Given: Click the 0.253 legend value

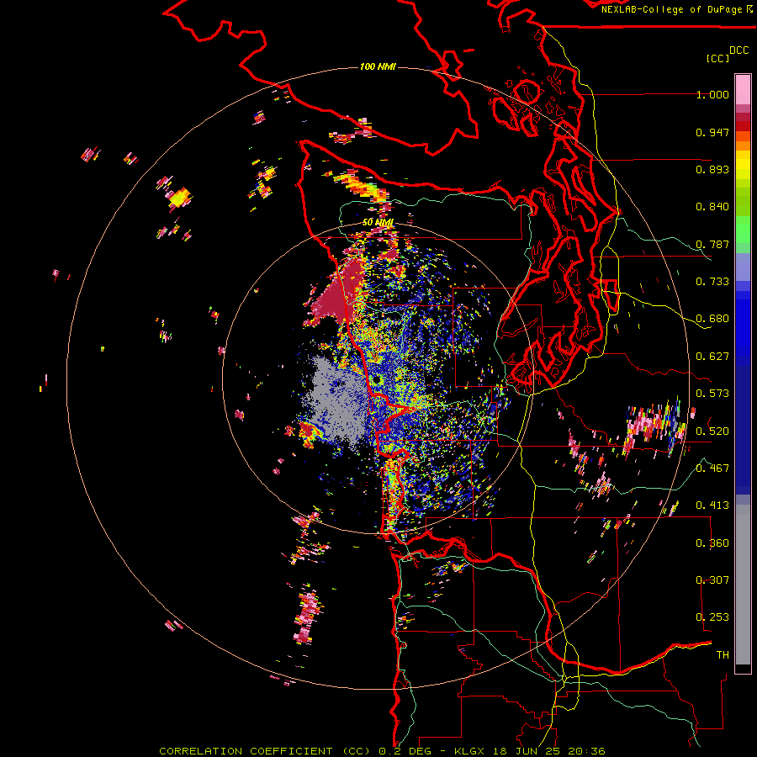Looking at the screenshot, I should tap(712, 617).
